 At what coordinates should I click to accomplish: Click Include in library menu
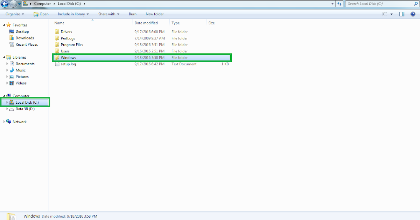click(x=72, y=14)
